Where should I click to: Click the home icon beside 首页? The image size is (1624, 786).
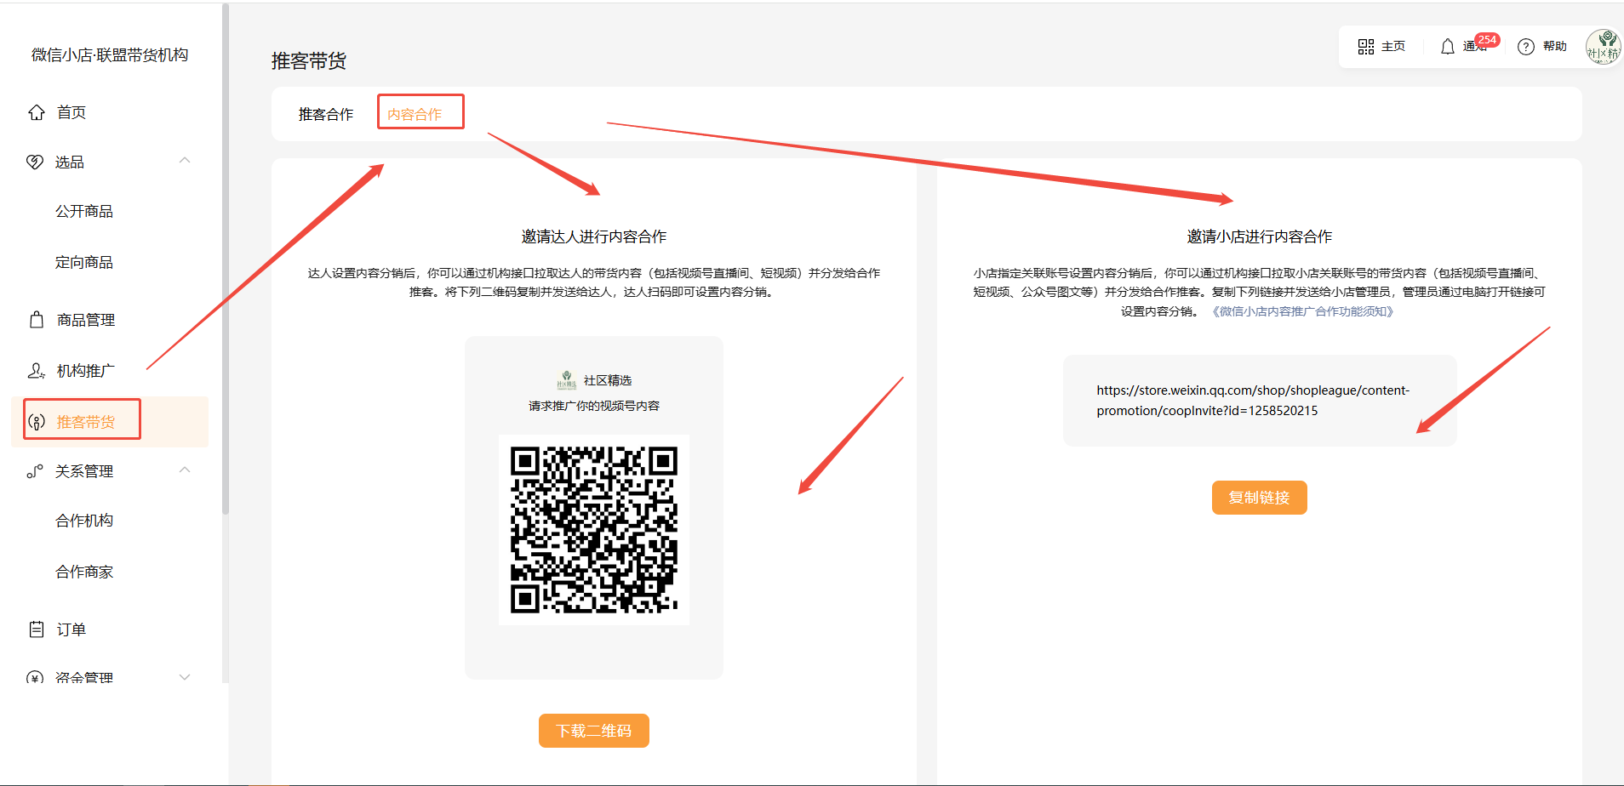(37, 112)
